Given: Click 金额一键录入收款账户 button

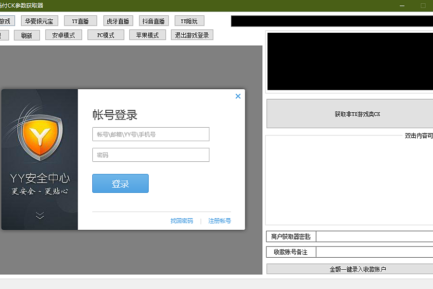Looking at the screenshot, I should [x=350, y=269].
